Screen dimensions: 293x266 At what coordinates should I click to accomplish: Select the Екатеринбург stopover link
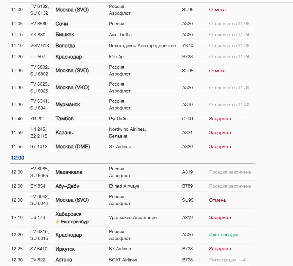click(x=75, y=222)
